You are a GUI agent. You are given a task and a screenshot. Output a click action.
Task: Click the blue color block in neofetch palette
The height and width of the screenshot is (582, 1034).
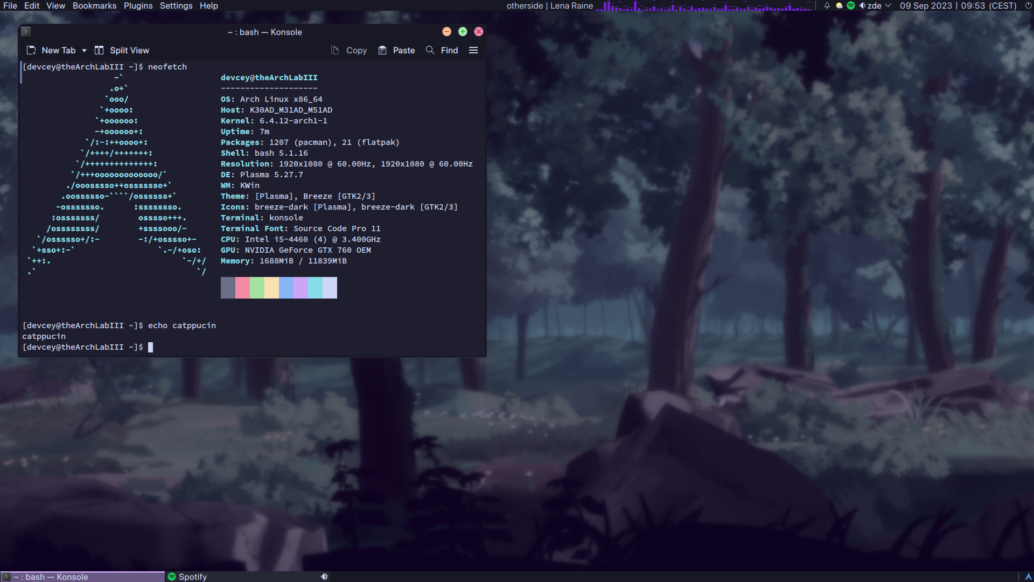click(286, 288)
